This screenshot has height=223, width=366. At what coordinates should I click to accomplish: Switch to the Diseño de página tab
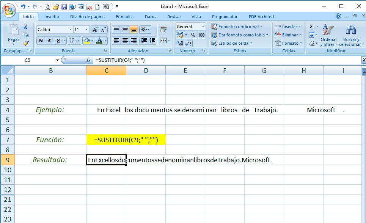[88, 17]
